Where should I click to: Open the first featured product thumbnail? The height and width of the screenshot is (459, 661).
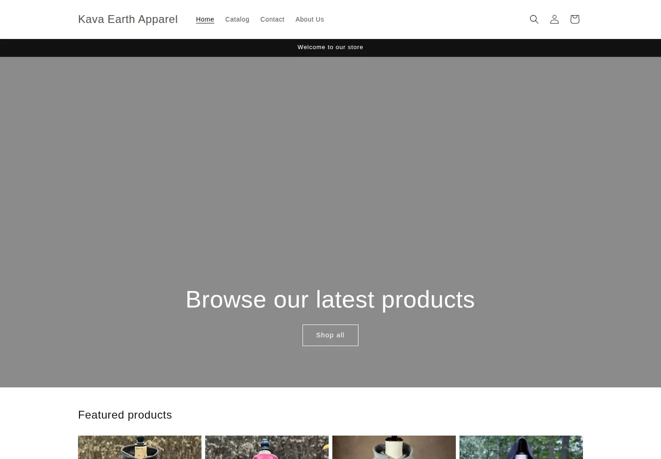pos(140,448)
